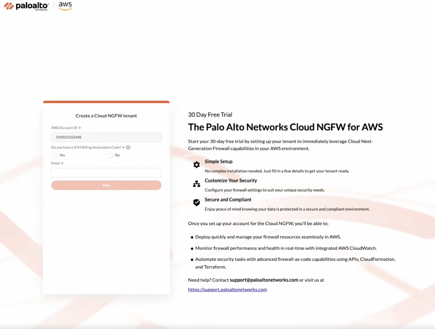Click the Customize Your Security network icon

[x=196, y=183]
